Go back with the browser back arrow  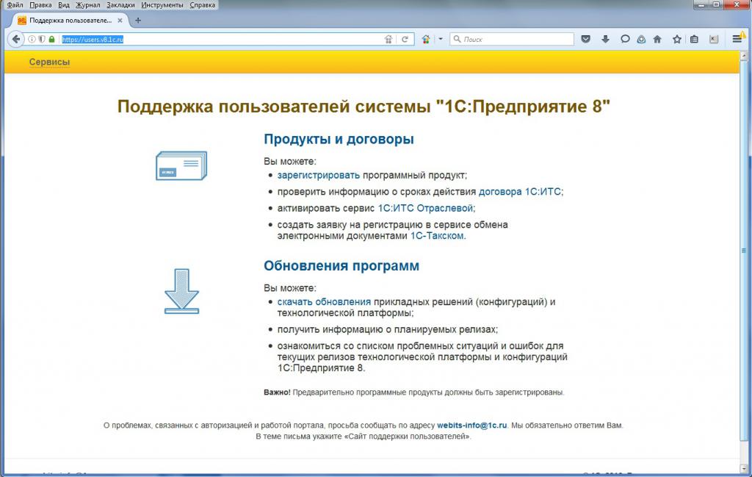tap(16, 40)
